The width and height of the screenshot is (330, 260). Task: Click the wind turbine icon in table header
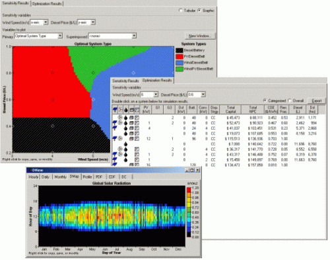click(x=120, y=109)
